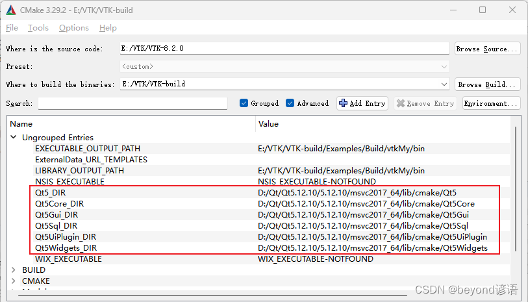Screen dimensions: 528x302
Task: Expand the CMAKE group
Action: 14,281
